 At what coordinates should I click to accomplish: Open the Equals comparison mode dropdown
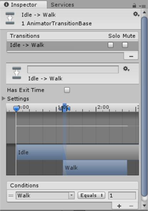91,195
